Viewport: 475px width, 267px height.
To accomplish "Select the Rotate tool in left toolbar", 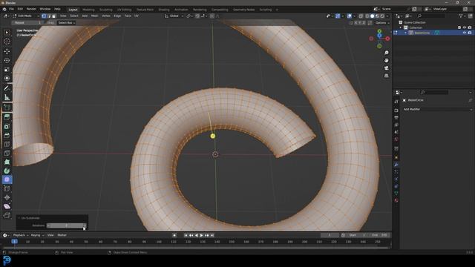I will pyautogui.click(x=7, y=60).
